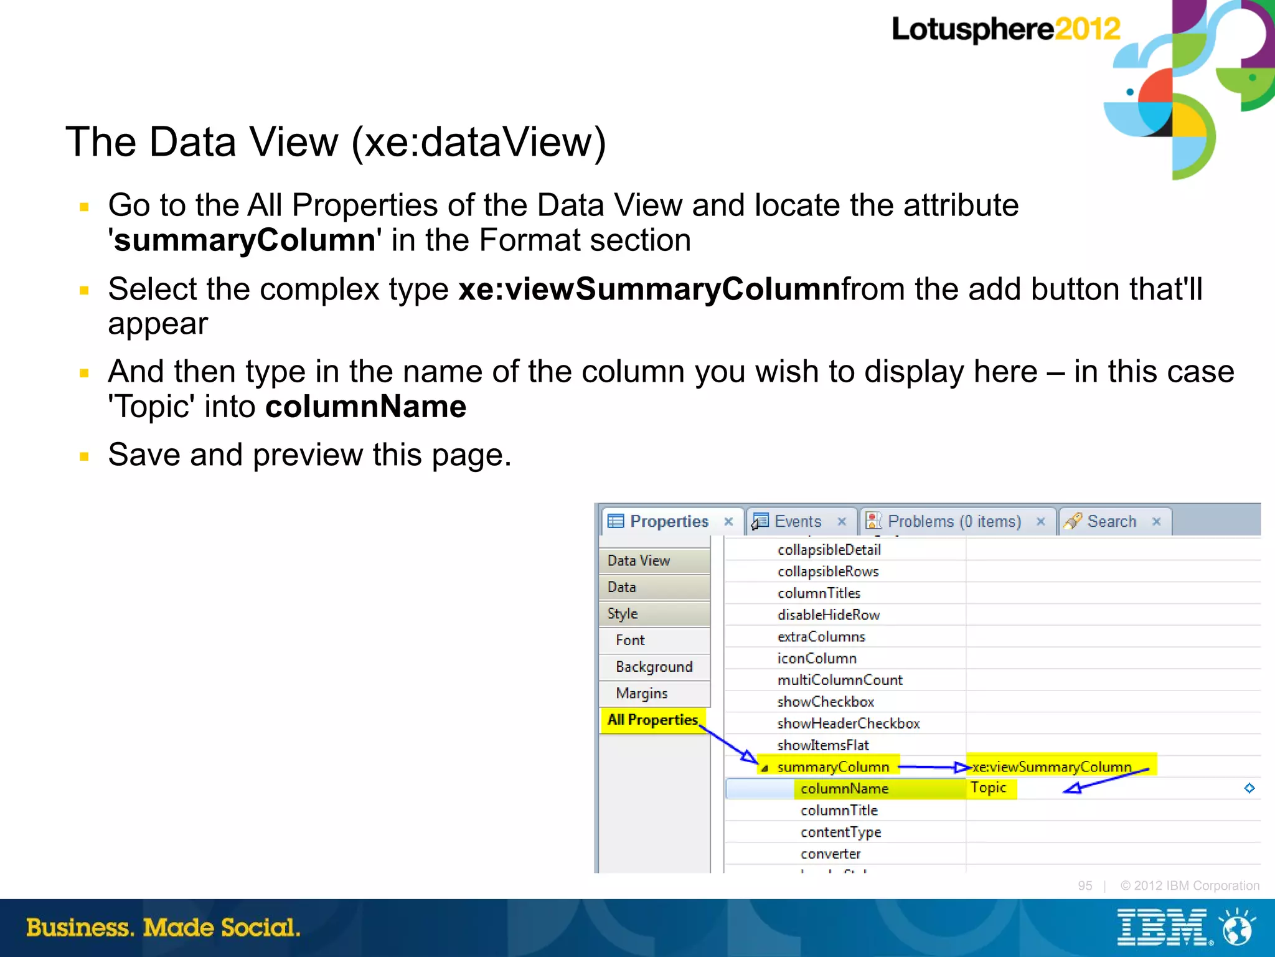Collapse the summaryColumn property triangle
This screenshot has height=957, width=1275.
click(x=765, y=768)
